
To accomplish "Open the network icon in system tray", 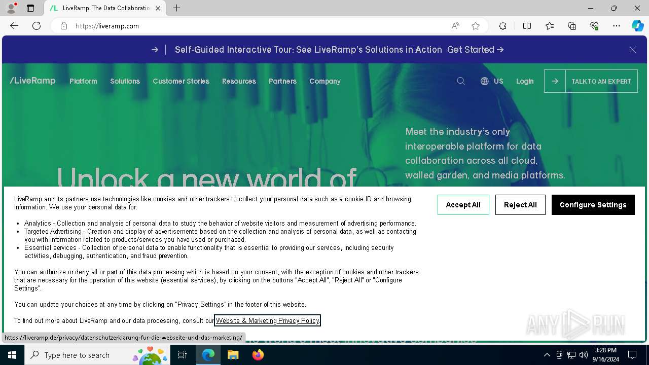I will pos(571,355).
